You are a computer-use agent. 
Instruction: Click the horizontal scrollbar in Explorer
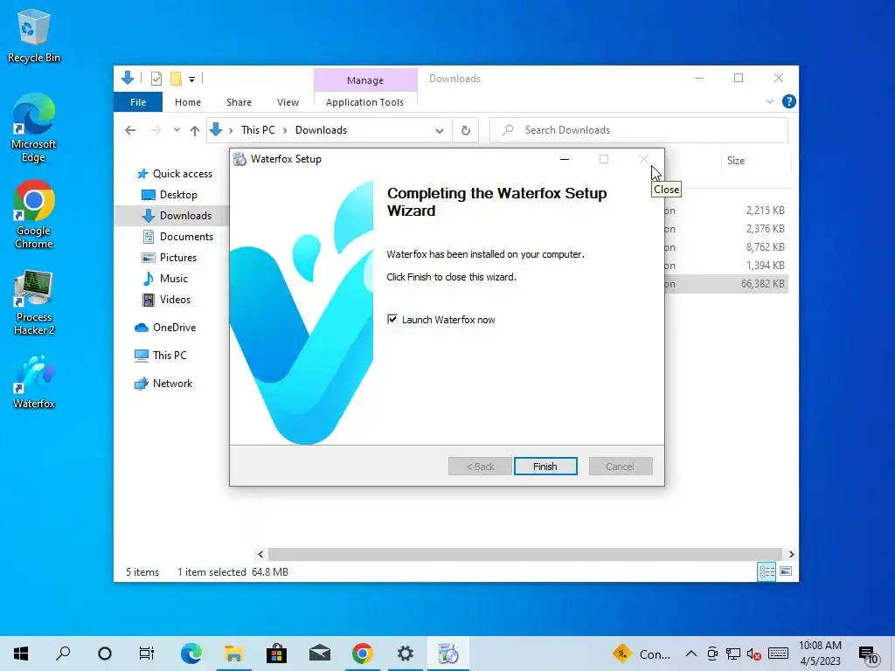pos(524,554)
